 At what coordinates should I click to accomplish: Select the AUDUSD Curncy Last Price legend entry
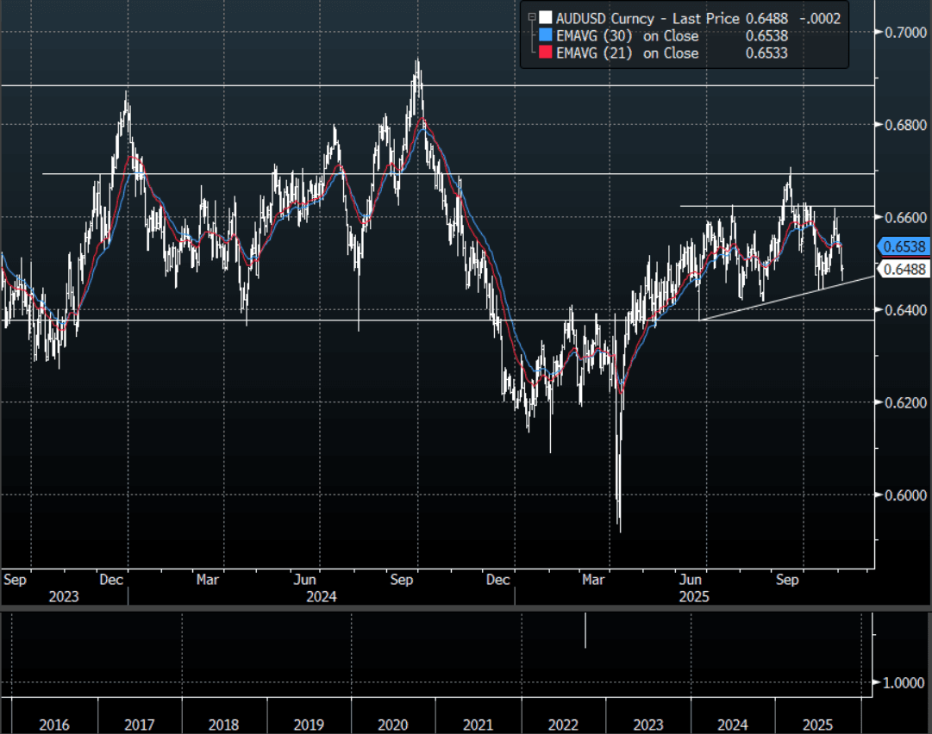(647, 17)
